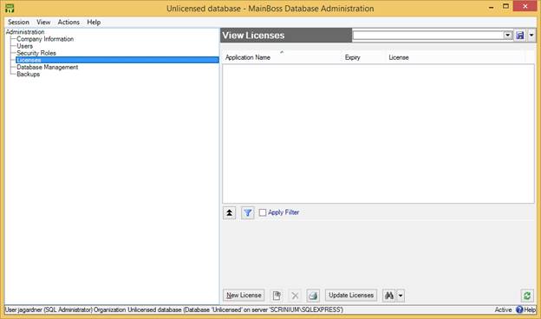Click the binoculars search icon
The width and height of the screenshot is (541, 319).
[x=389, y=296]
